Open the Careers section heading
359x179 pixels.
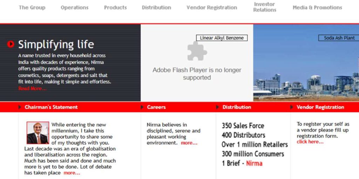pyautogui.click(x=156, y=107)
